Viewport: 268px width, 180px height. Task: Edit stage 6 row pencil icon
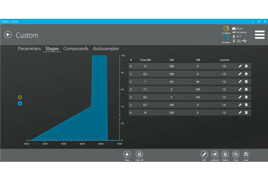240,113
